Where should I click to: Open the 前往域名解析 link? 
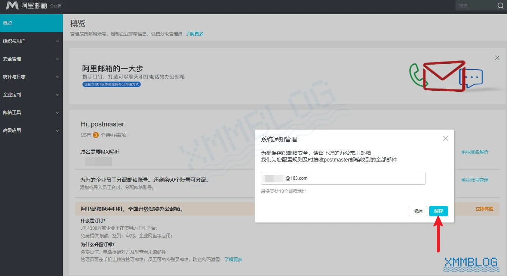(474, 152)
